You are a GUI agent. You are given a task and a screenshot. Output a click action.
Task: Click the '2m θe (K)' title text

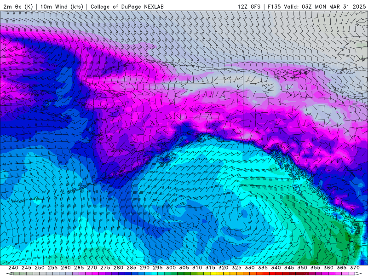click(18, 6)
